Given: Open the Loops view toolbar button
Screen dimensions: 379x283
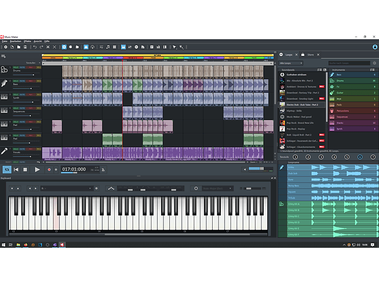Looking at the screenshot, I should pos(64,47).
